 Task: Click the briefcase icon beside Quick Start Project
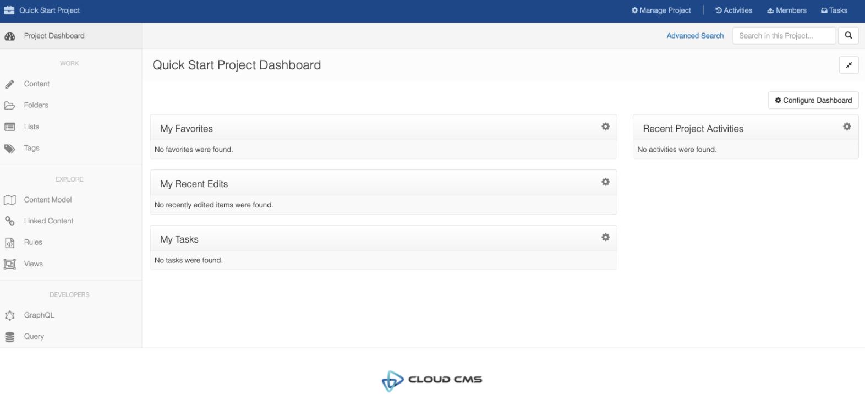(x=9, y=10)
